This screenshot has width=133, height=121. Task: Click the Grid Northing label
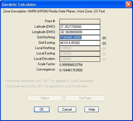(46, 37)
